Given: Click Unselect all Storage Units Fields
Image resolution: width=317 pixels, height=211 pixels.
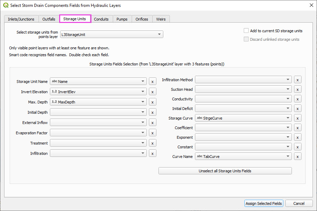Looking at the screenshot, I should [225, 171].
